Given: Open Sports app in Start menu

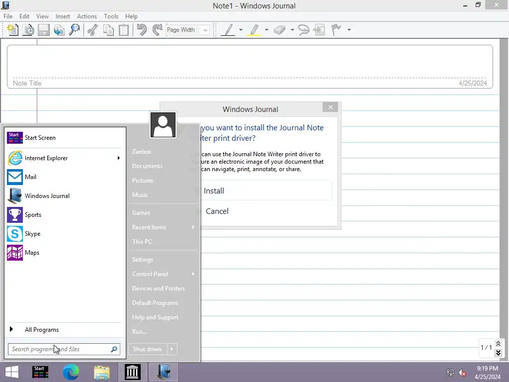Looking at the screenshot, I should 64,215.
